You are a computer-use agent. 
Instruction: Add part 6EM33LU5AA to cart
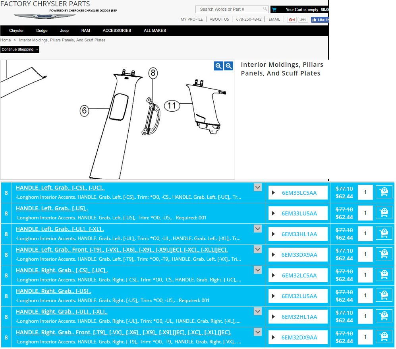384,213
